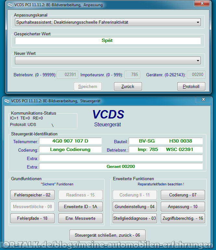Image resolution: width=216 pixels, height=250 pixels.
Task: Open Anpassung - 10
Action: (183, 206)
